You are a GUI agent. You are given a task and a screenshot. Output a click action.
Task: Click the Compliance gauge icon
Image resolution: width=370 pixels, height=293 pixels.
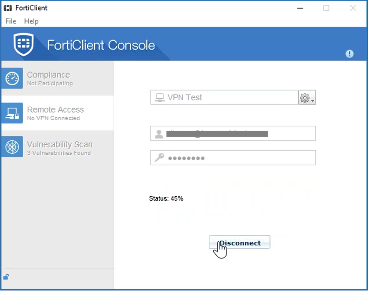[12, 78]
